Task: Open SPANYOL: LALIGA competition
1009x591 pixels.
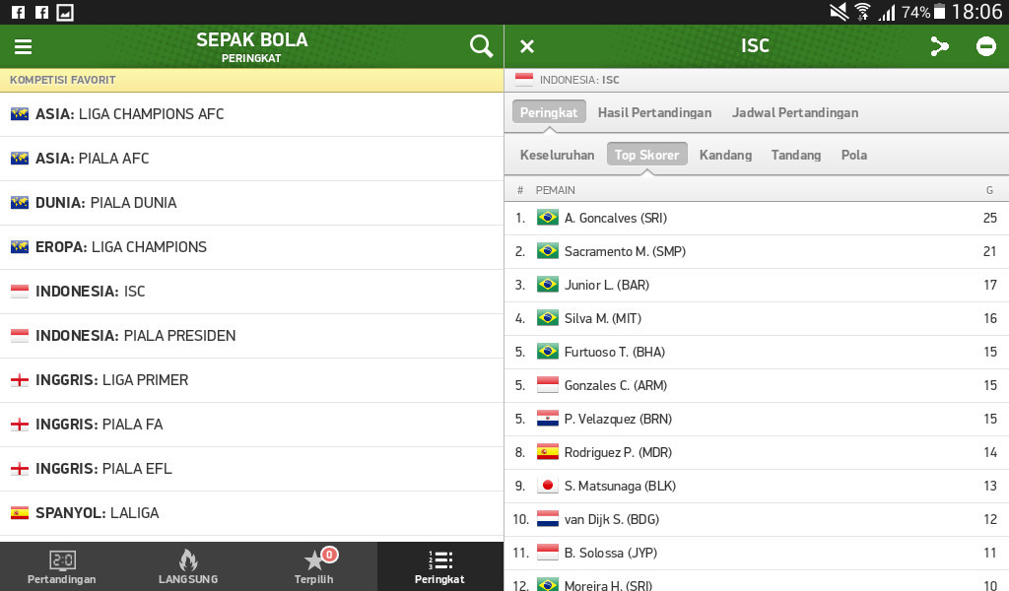Action: pyautogui.click(x=251, y=514)
